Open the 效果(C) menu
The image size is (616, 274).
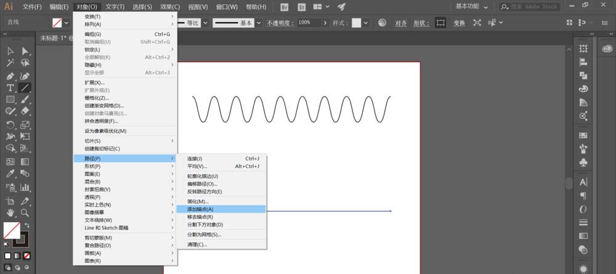pos(170,7)
